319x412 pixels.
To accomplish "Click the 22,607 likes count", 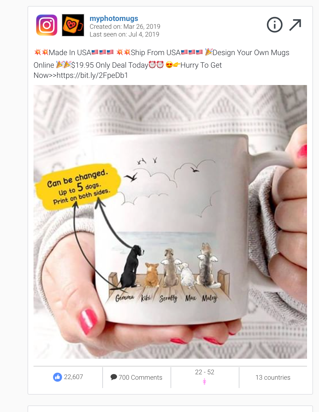I will pyautogui.click(x=73, y=377).
